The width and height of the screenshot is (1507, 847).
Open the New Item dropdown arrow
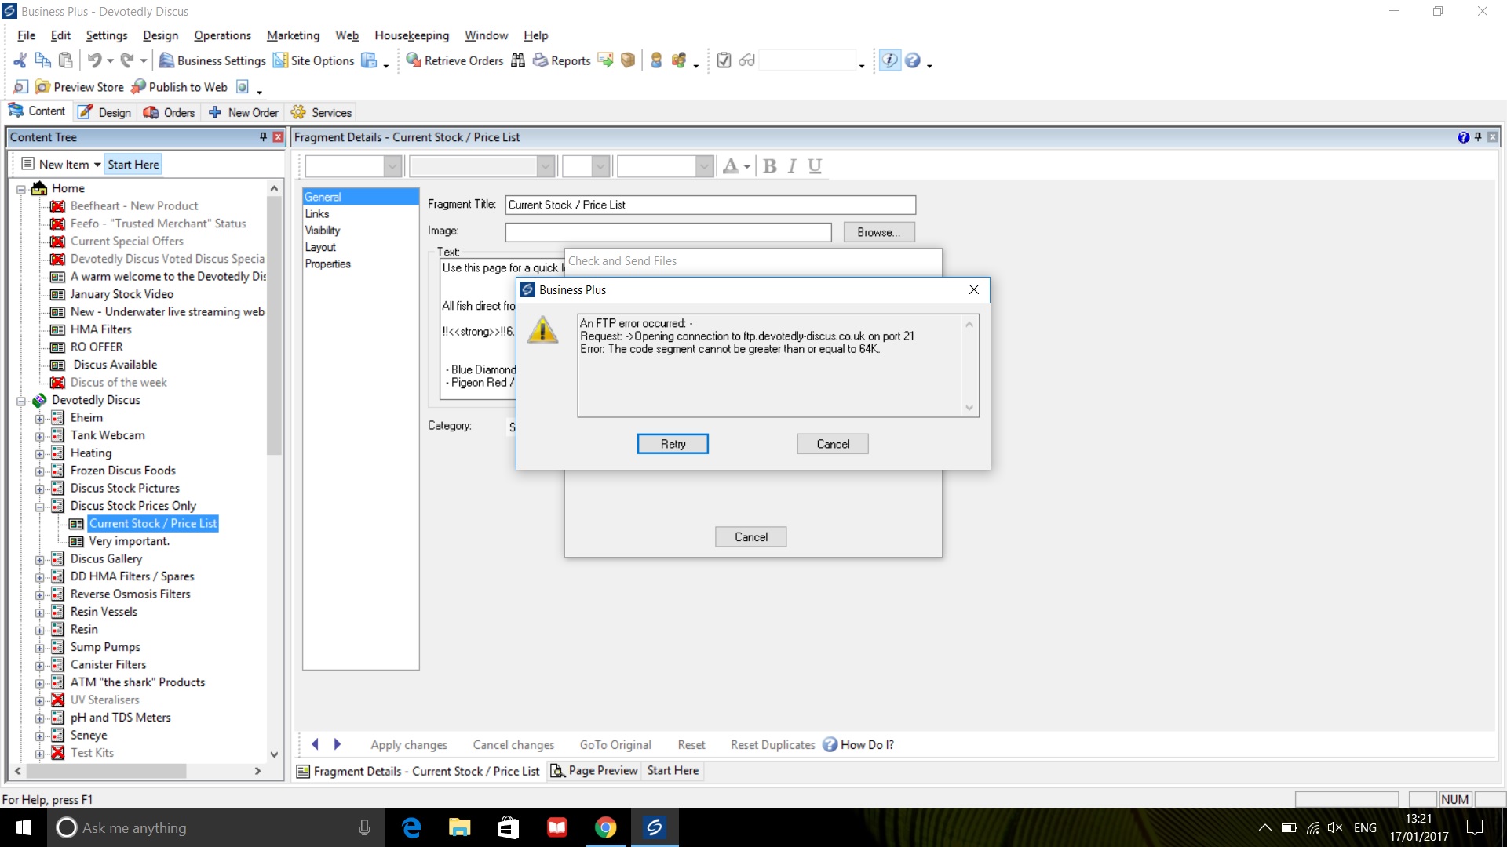pyautogui.click(x=97, y=165)
